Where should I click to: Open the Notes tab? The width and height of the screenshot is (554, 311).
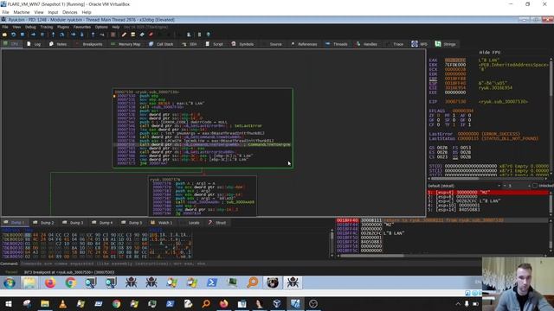point(58,44)
